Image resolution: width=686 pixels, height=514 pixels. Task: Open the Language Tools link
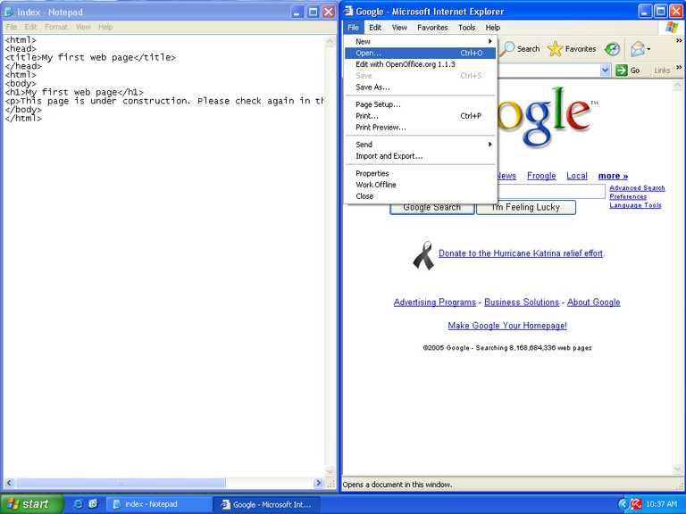pyautogui.click(x=635, y=205)
